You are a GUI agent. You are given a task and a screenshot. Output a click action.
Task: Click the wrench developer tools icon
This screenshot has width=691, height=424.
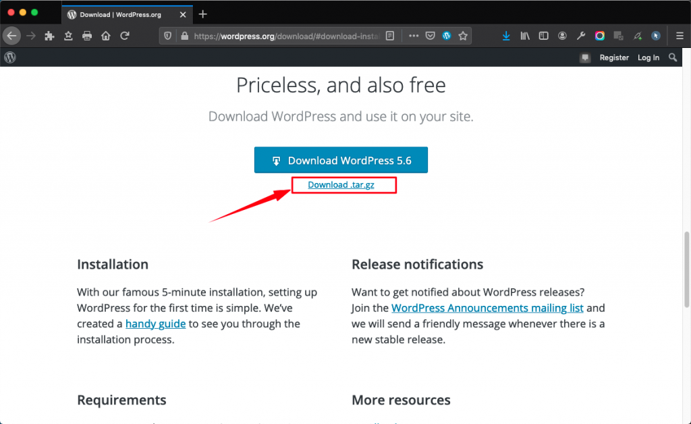[x=581, y=36]
